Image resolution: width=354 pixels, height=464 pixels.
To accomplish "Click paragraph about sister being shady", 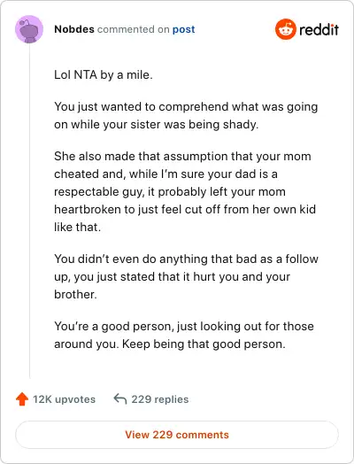I will [186, 116].
